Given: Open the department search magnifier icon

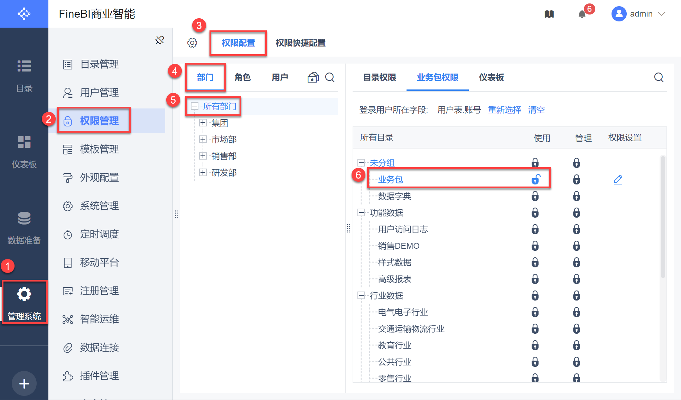Looking at the screenshot, I should pos(330,77).
